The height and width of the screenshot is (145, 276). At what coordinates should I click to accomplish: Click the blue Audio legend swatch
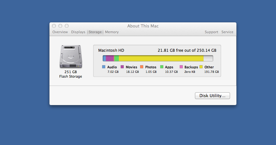click(x=104, y=67)
